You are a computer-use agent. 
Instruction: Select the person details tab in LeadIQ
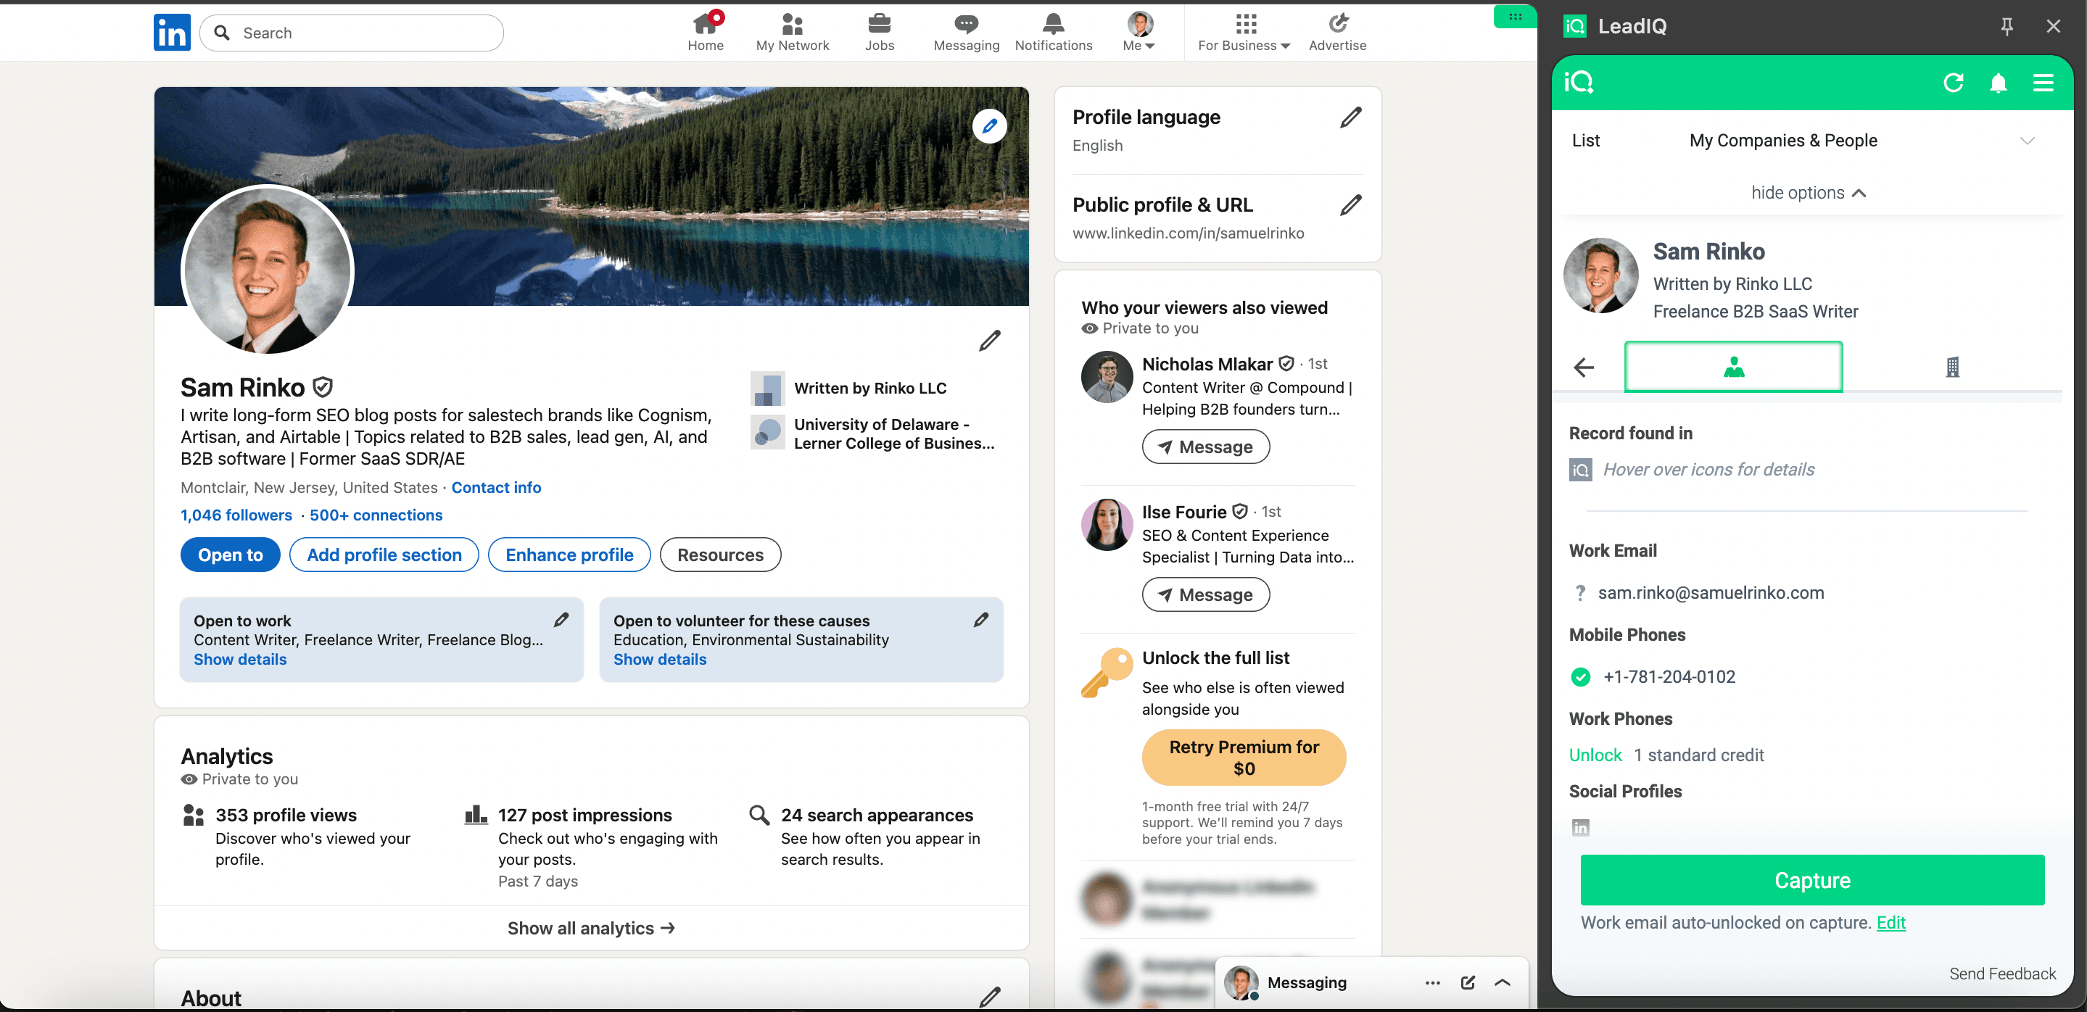[x=1733, y=367]
